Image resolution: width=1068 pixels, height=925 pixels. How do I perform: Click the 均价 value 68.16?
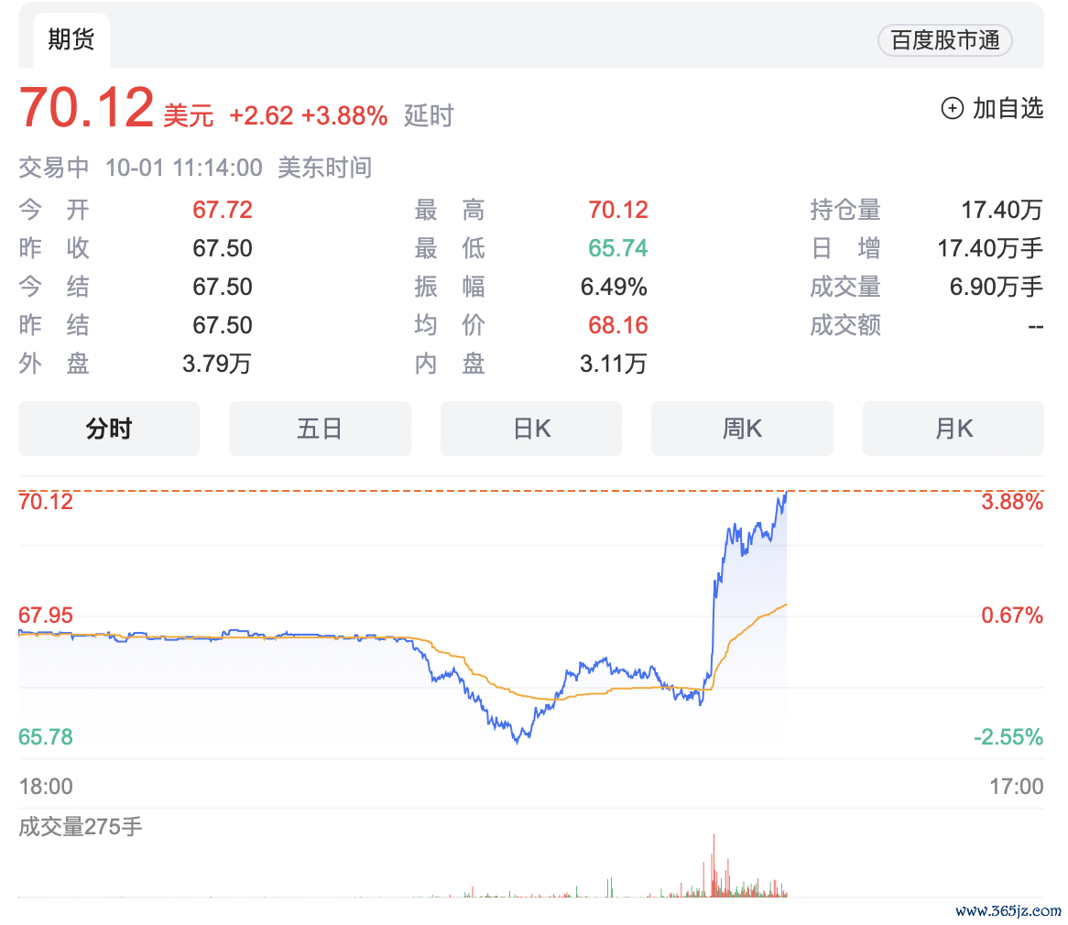[x=617, y=325]
